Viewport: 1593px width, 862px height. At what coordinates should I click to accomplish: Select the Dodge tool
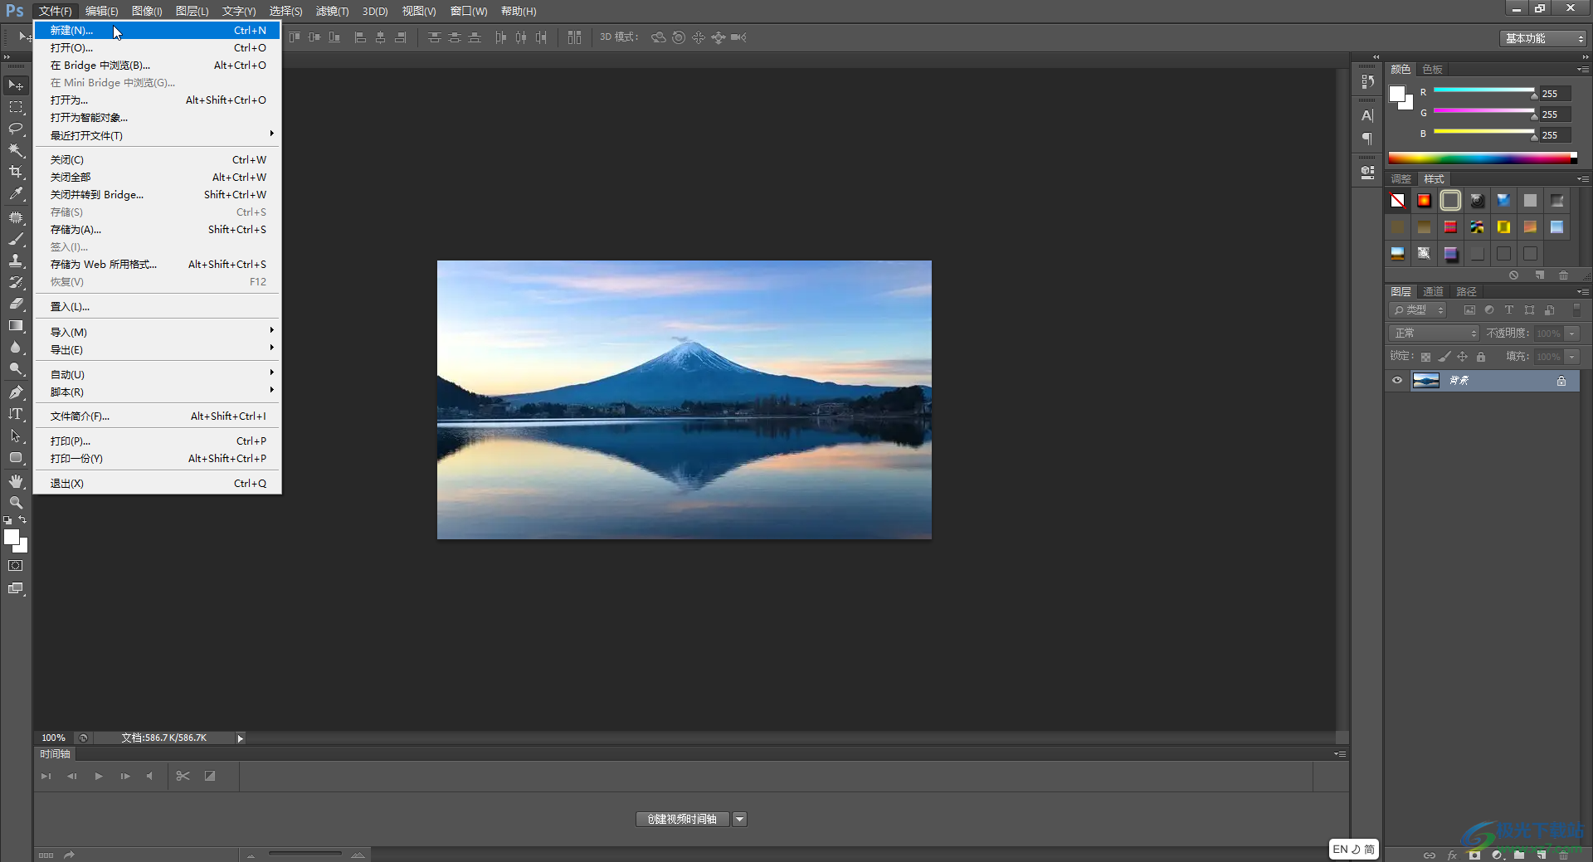(16, 368)
